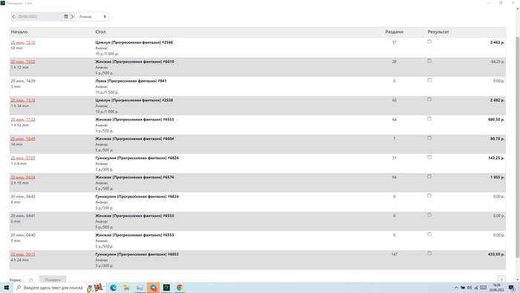
Task: Click the result icon in the 04:41 row
Action: tap(429, 215)
